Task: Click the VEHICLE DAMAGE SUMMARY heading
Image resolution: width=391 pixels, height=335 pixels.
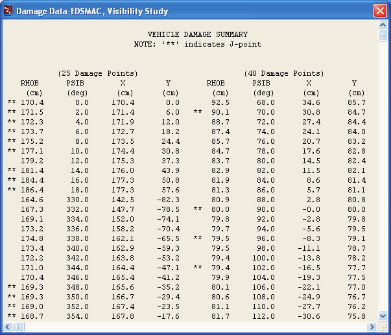Action: pyautogui.click(x=198, y=34)
